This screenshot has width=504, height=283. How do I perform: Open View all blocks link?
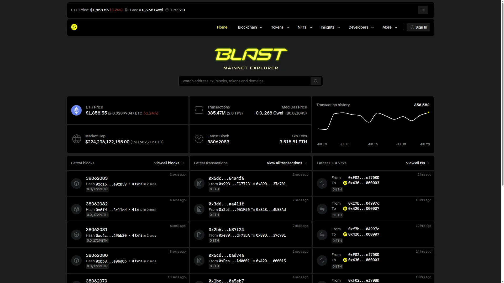point(169,163)
